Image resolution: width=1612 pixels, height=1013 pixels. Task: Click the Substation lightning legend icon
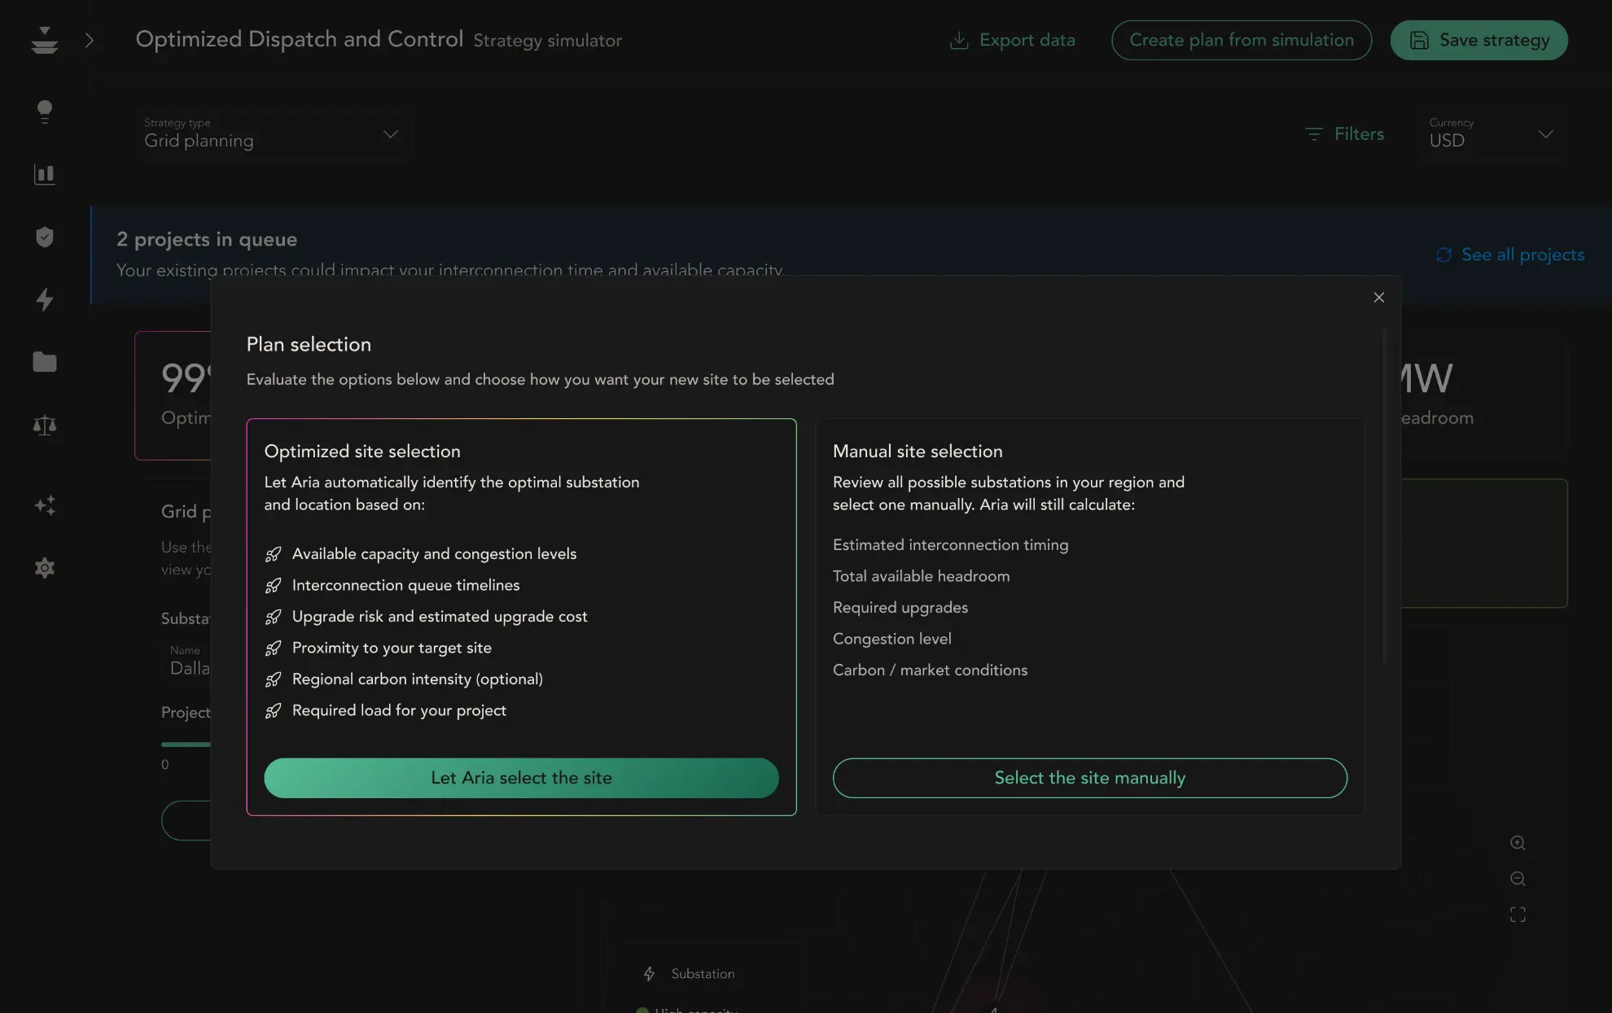tap(649, 974)
